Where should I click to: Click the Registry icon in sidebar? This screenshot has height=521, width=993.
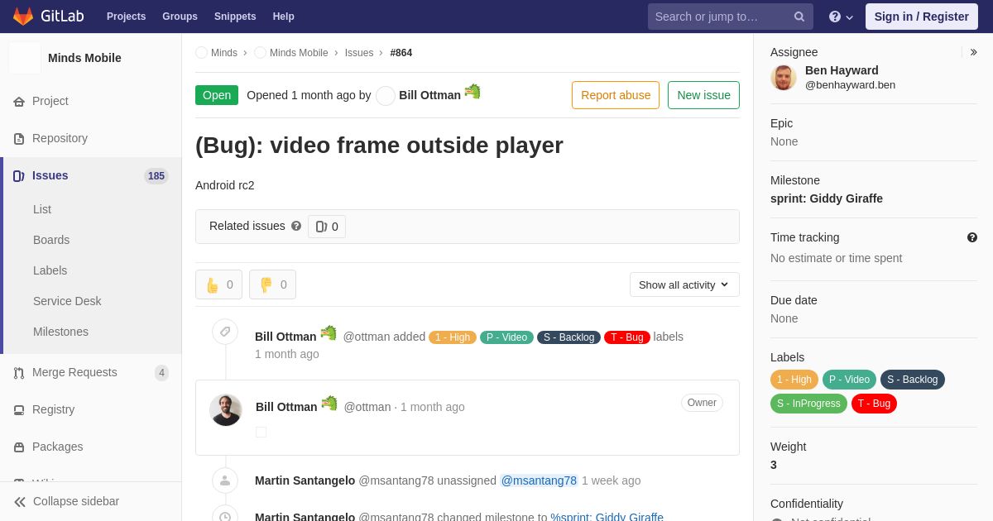coord(19,410)
